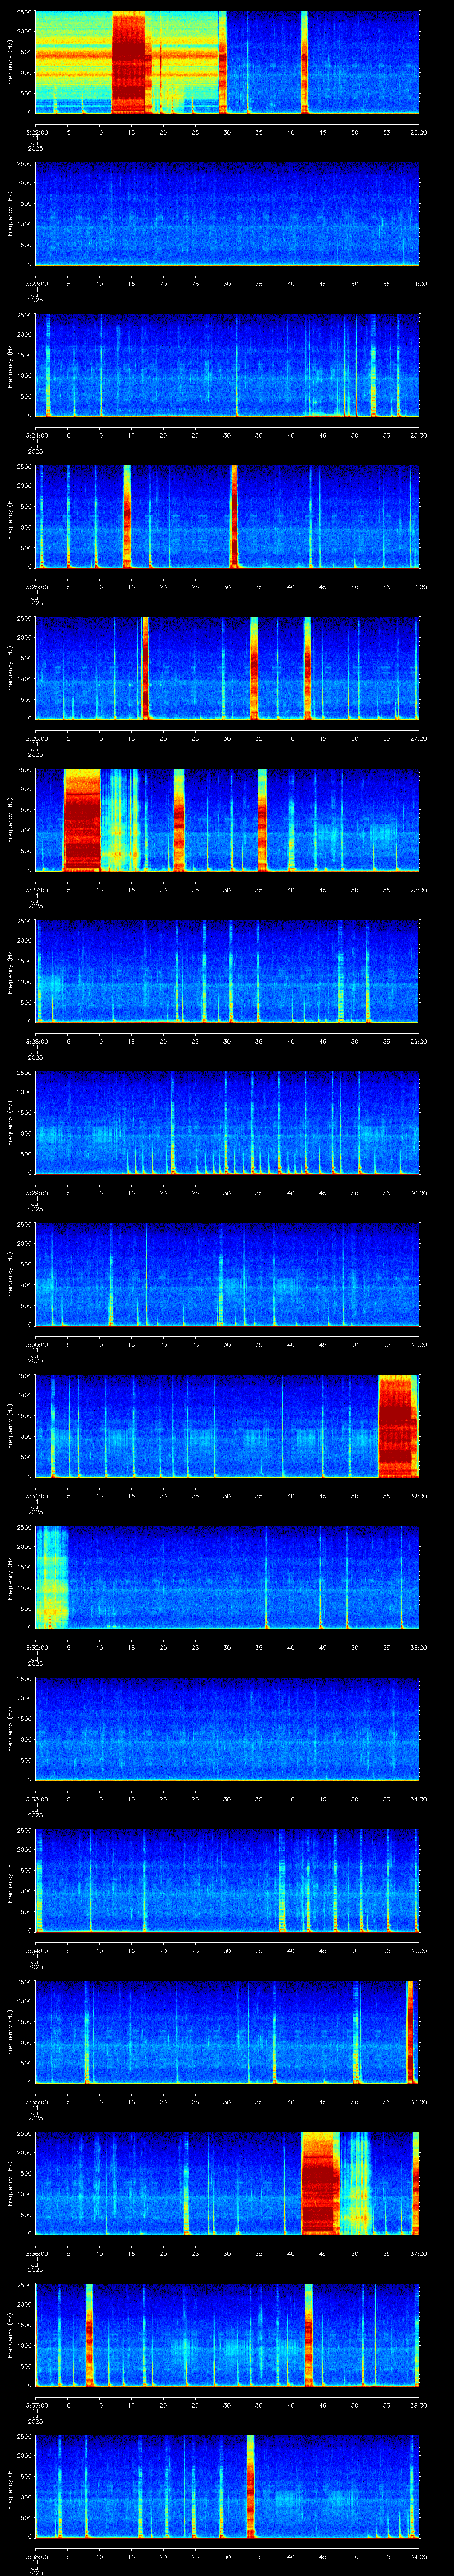Click the 3:25:00 start time label
Screen dimensions: 454x2576
tap(37, 587)
